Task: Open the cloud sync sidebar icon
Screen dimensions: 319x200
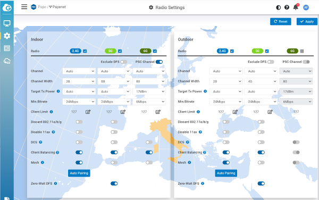Action: click(x=7, y=61)
